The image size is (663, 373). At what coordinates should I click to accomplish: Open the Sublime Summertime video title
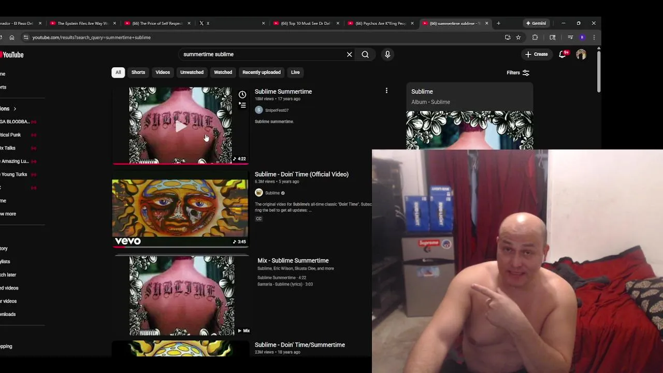[283, 92]
